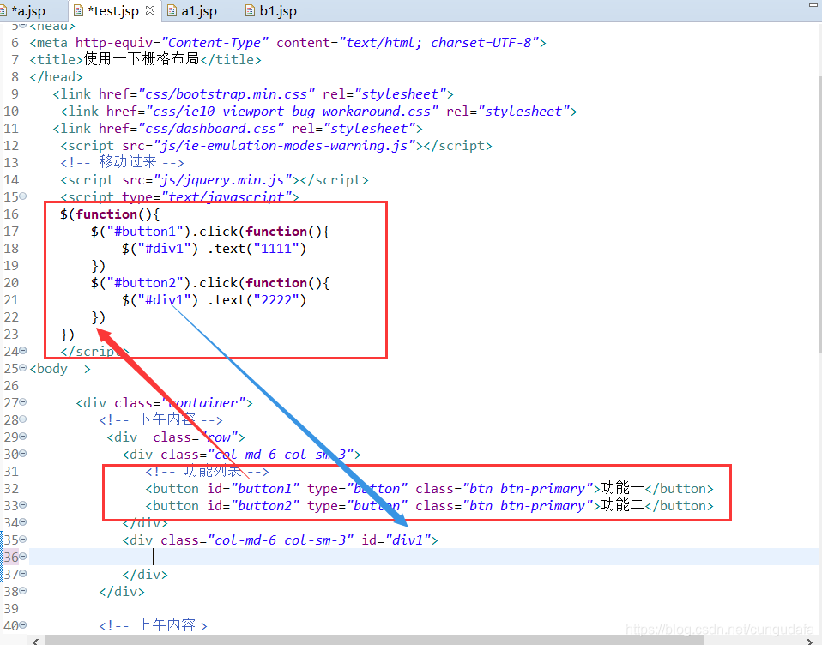This screenshot has height=645, width=822.
Task: Click the "2222" string on line 21
Action: pyautogui.click(x=276, y=300)
